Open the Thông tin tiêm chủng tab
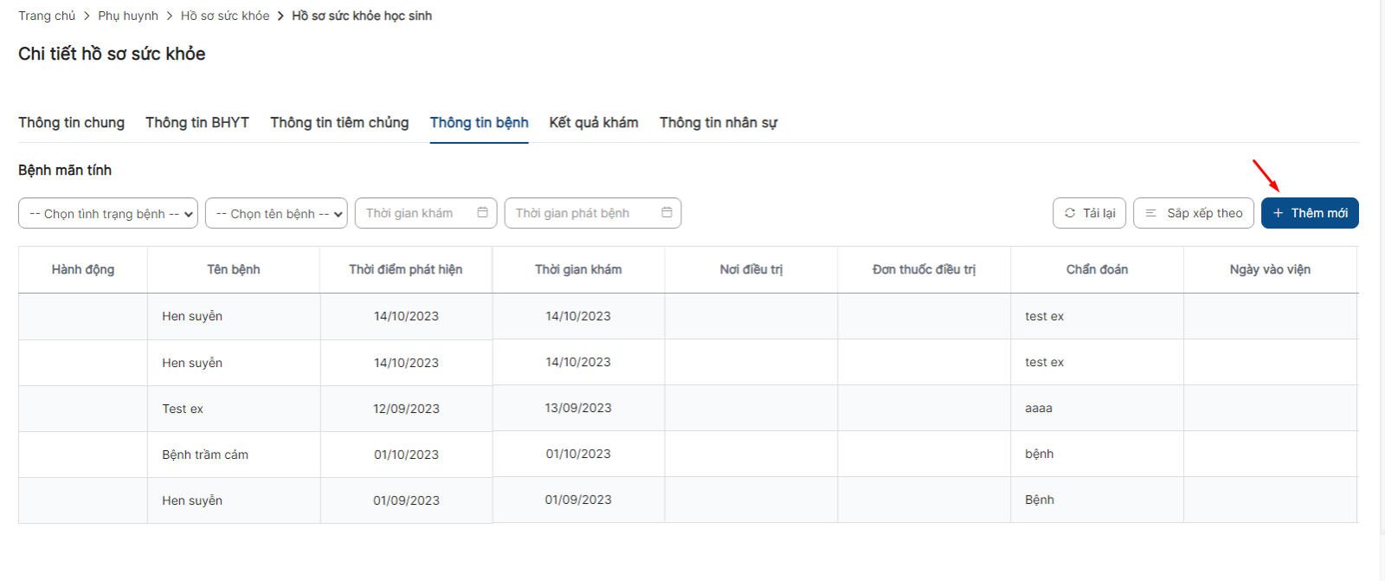The image size is (1385, 581). pyautogui.click(x=339, y=123)
